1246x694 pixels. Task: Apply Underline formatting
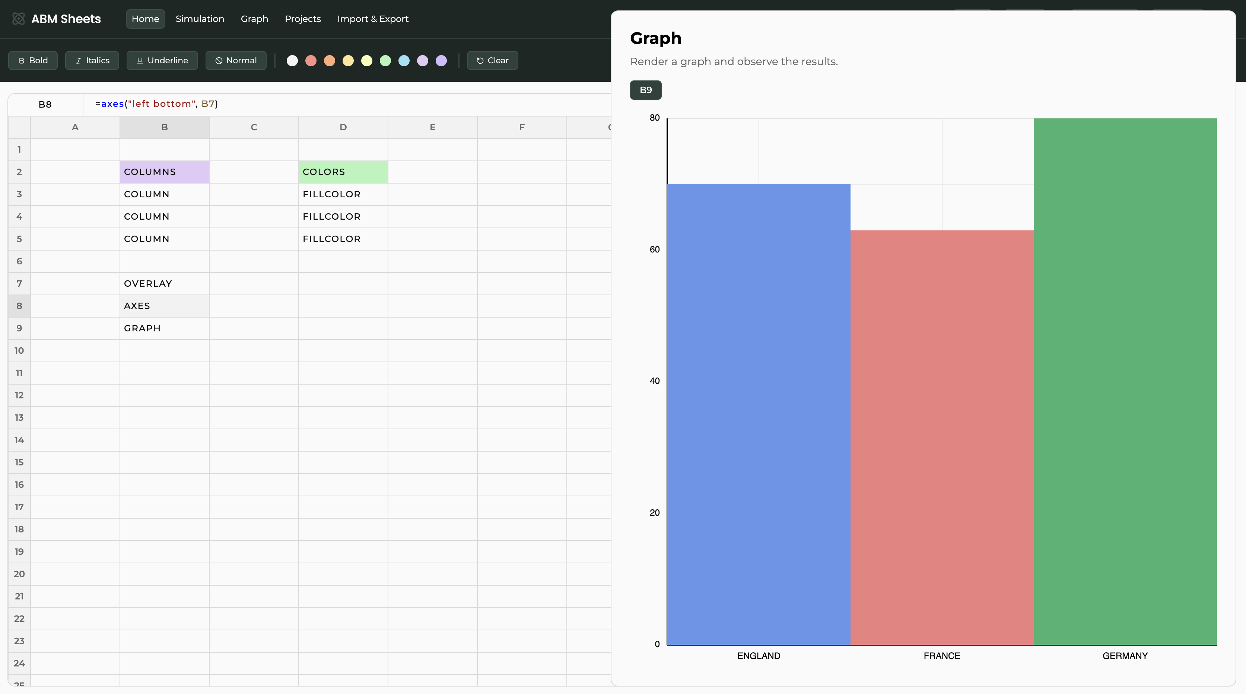tap(162, 60)
